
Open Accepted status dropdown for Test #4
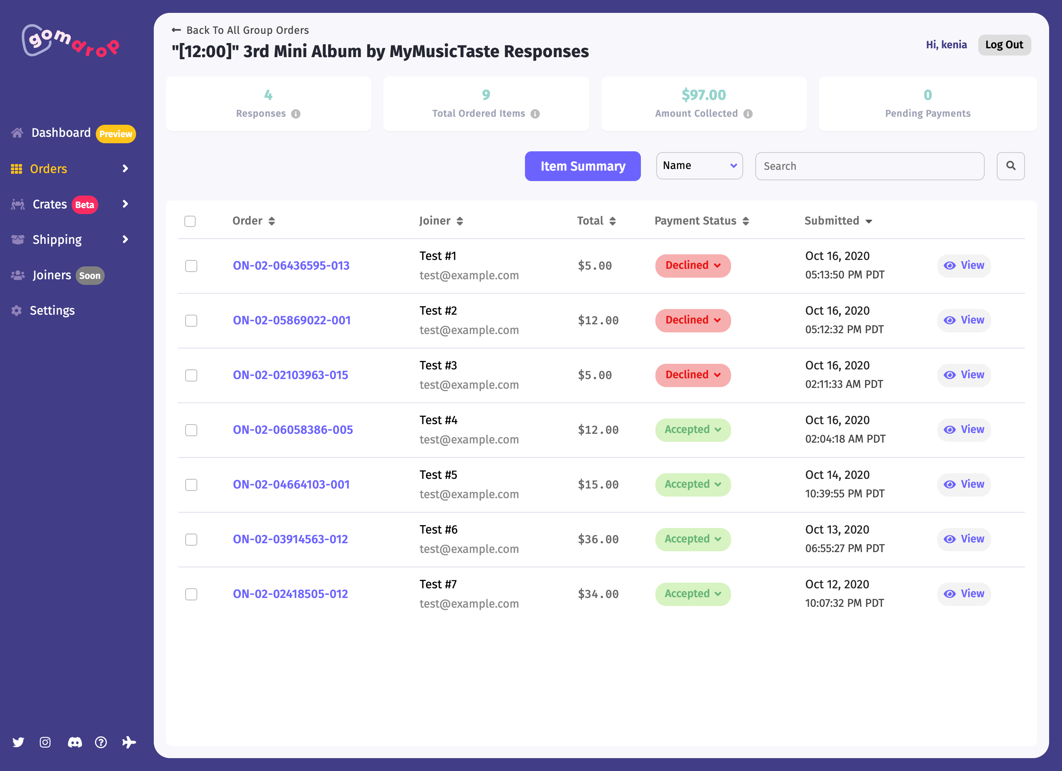(693, 430)
